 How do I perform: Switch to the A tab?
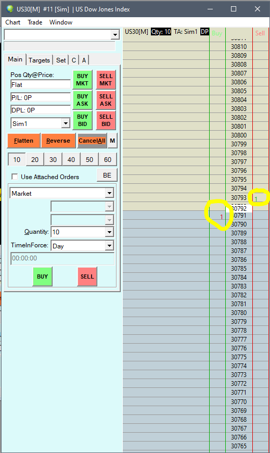click(x=84, y=60)
